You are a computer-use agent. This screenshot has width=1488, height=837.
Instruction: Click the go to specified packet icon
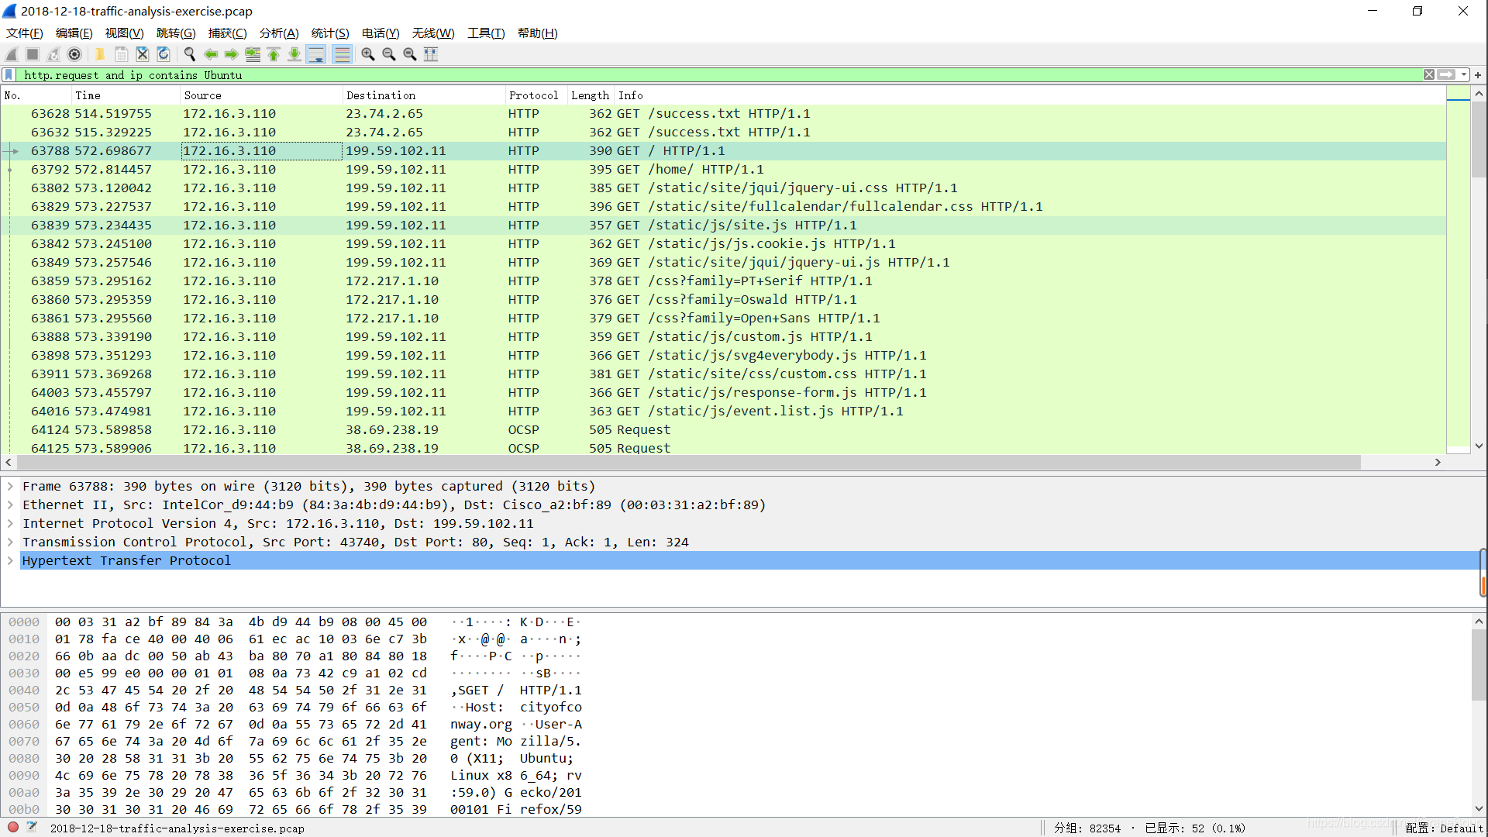click(253, 54)
